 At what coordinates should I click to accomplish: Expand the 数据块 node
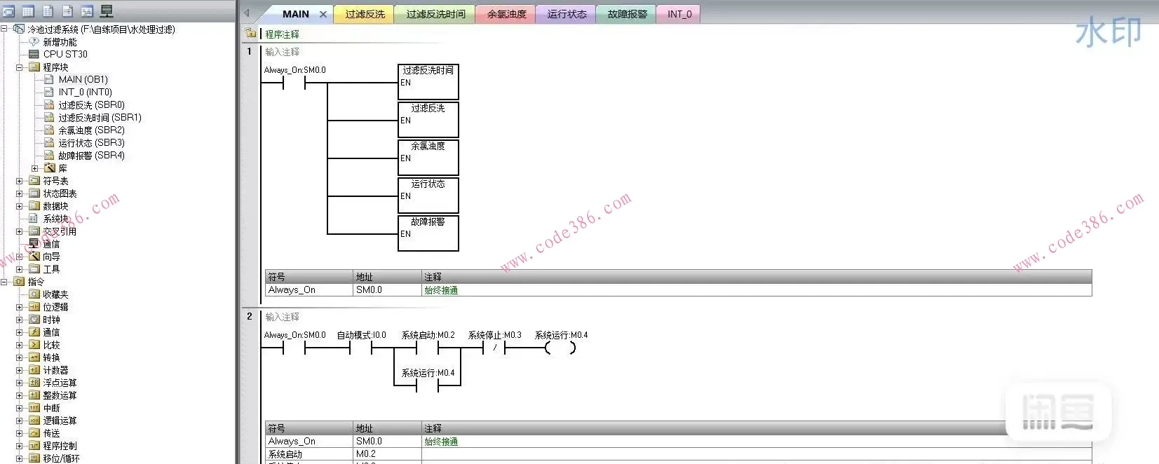(20, 206)
